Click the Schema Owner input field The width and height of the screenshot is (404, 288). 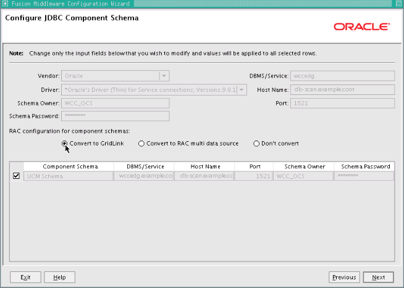click(x=116, y=103)
